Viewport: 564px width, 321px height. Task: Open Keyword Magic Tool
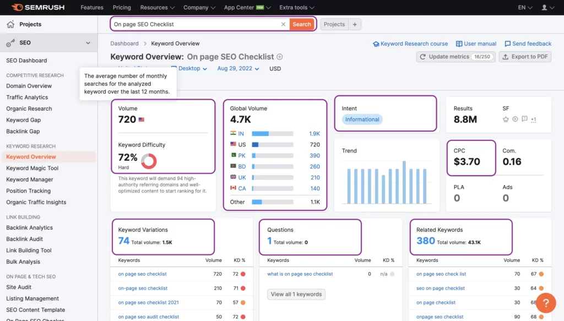[x=32, y=168]
